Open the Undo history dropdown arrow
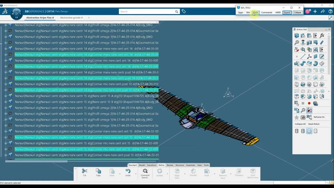The image size is (334, 188). pos(136,174)
